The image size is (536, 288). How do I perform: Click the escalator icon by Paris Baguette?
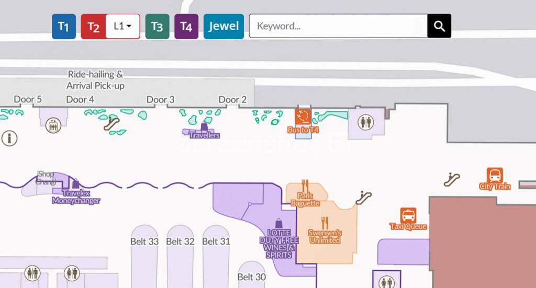[364, 197]
